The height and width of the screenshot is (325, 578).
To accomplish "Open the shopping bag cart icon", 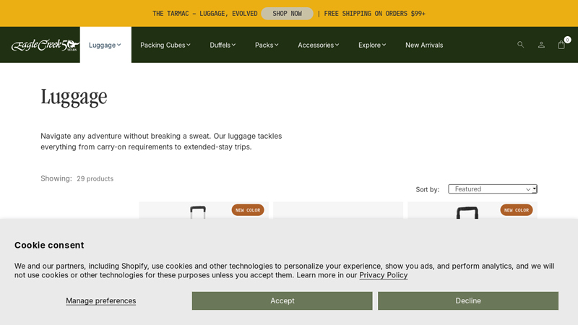I will click(x=561, y=45).
